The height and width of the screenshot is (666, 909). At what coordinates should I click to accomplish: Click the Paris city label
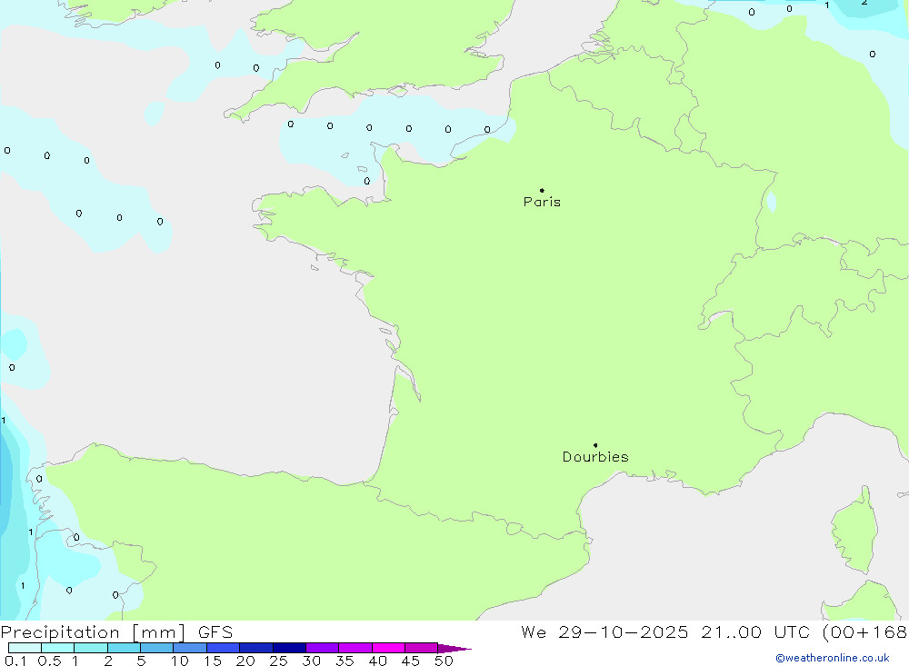click(542, 202)
